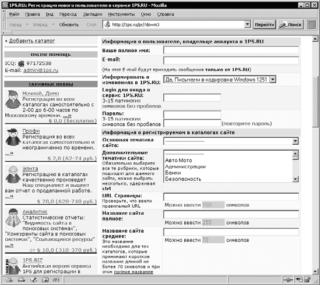The width and height of the screenshot is (320, 285).
Task: Click the Профи tariff character icon
Action: (x=13, y=137)
